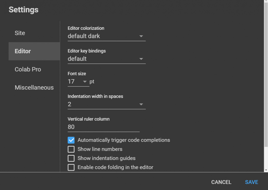Open the font size 17 dropdown
The width and height of the screenshot is (268, 190).
point(78,82)
